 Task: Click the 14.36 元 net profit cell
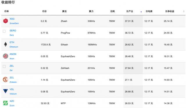[x=168, y=103]
